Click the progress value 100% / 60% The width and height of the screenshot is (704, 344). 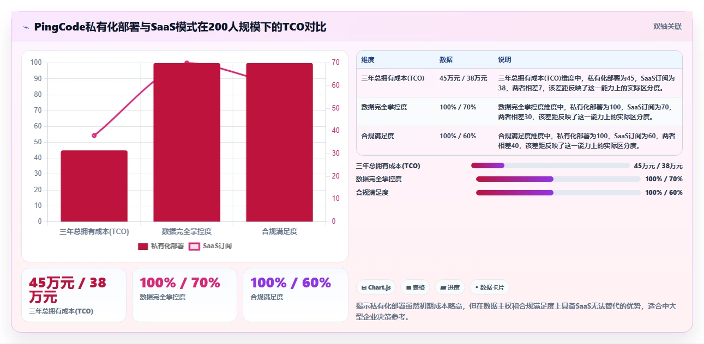pos(664,193)
